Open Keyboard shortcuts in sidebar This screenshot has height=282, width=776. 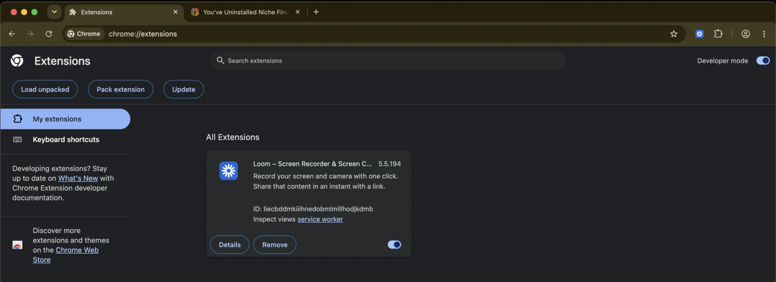point(65,140)
